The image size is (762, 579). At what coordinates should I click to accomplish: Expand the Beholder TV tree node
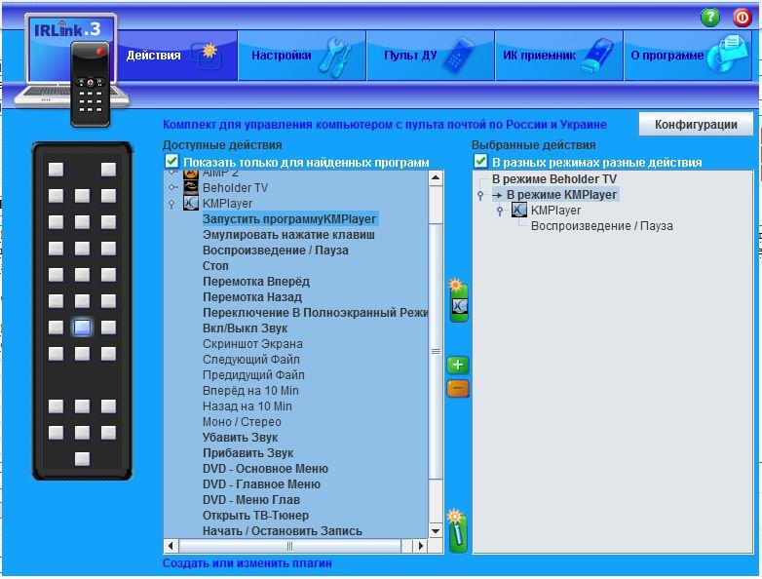173,188
